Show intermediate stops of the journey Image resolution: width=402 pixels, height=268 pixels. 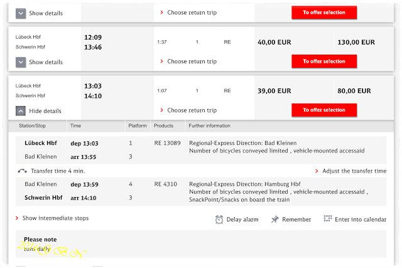point(55,218)
